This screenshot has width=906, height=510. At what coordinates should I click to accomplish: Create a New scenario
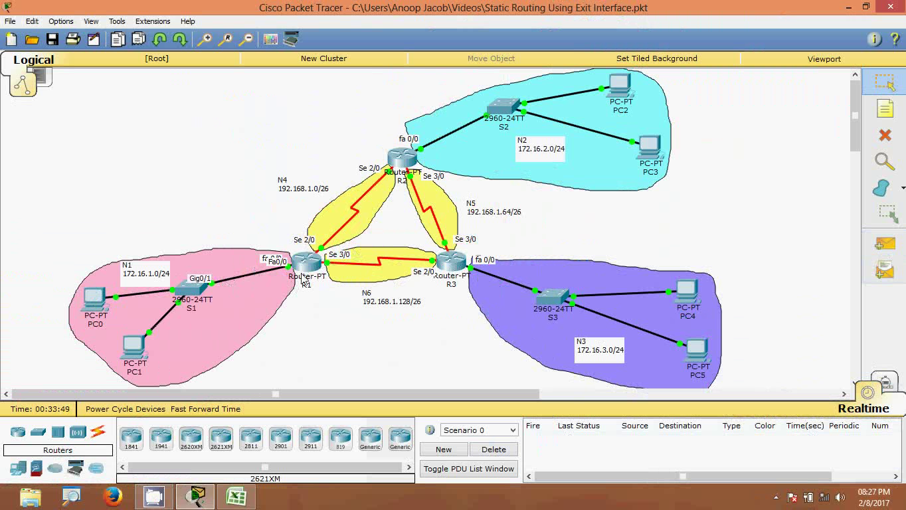(x=443, y=449)
